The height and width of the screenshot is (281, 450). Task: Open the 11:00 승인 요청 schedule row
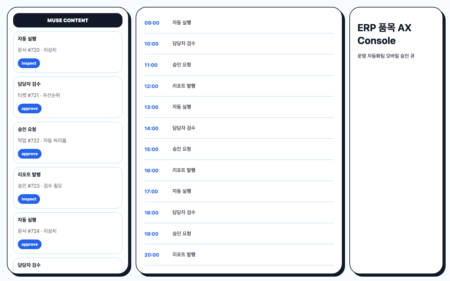(239, 65)
